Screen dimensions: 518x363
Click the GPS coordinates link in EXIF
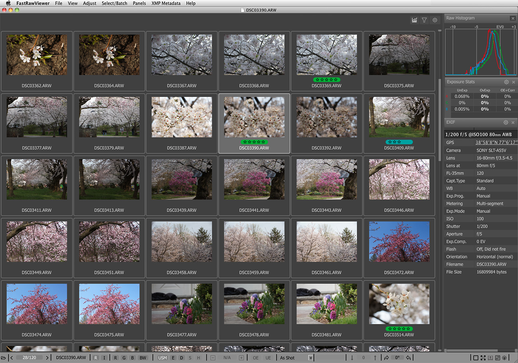point(496,142)
